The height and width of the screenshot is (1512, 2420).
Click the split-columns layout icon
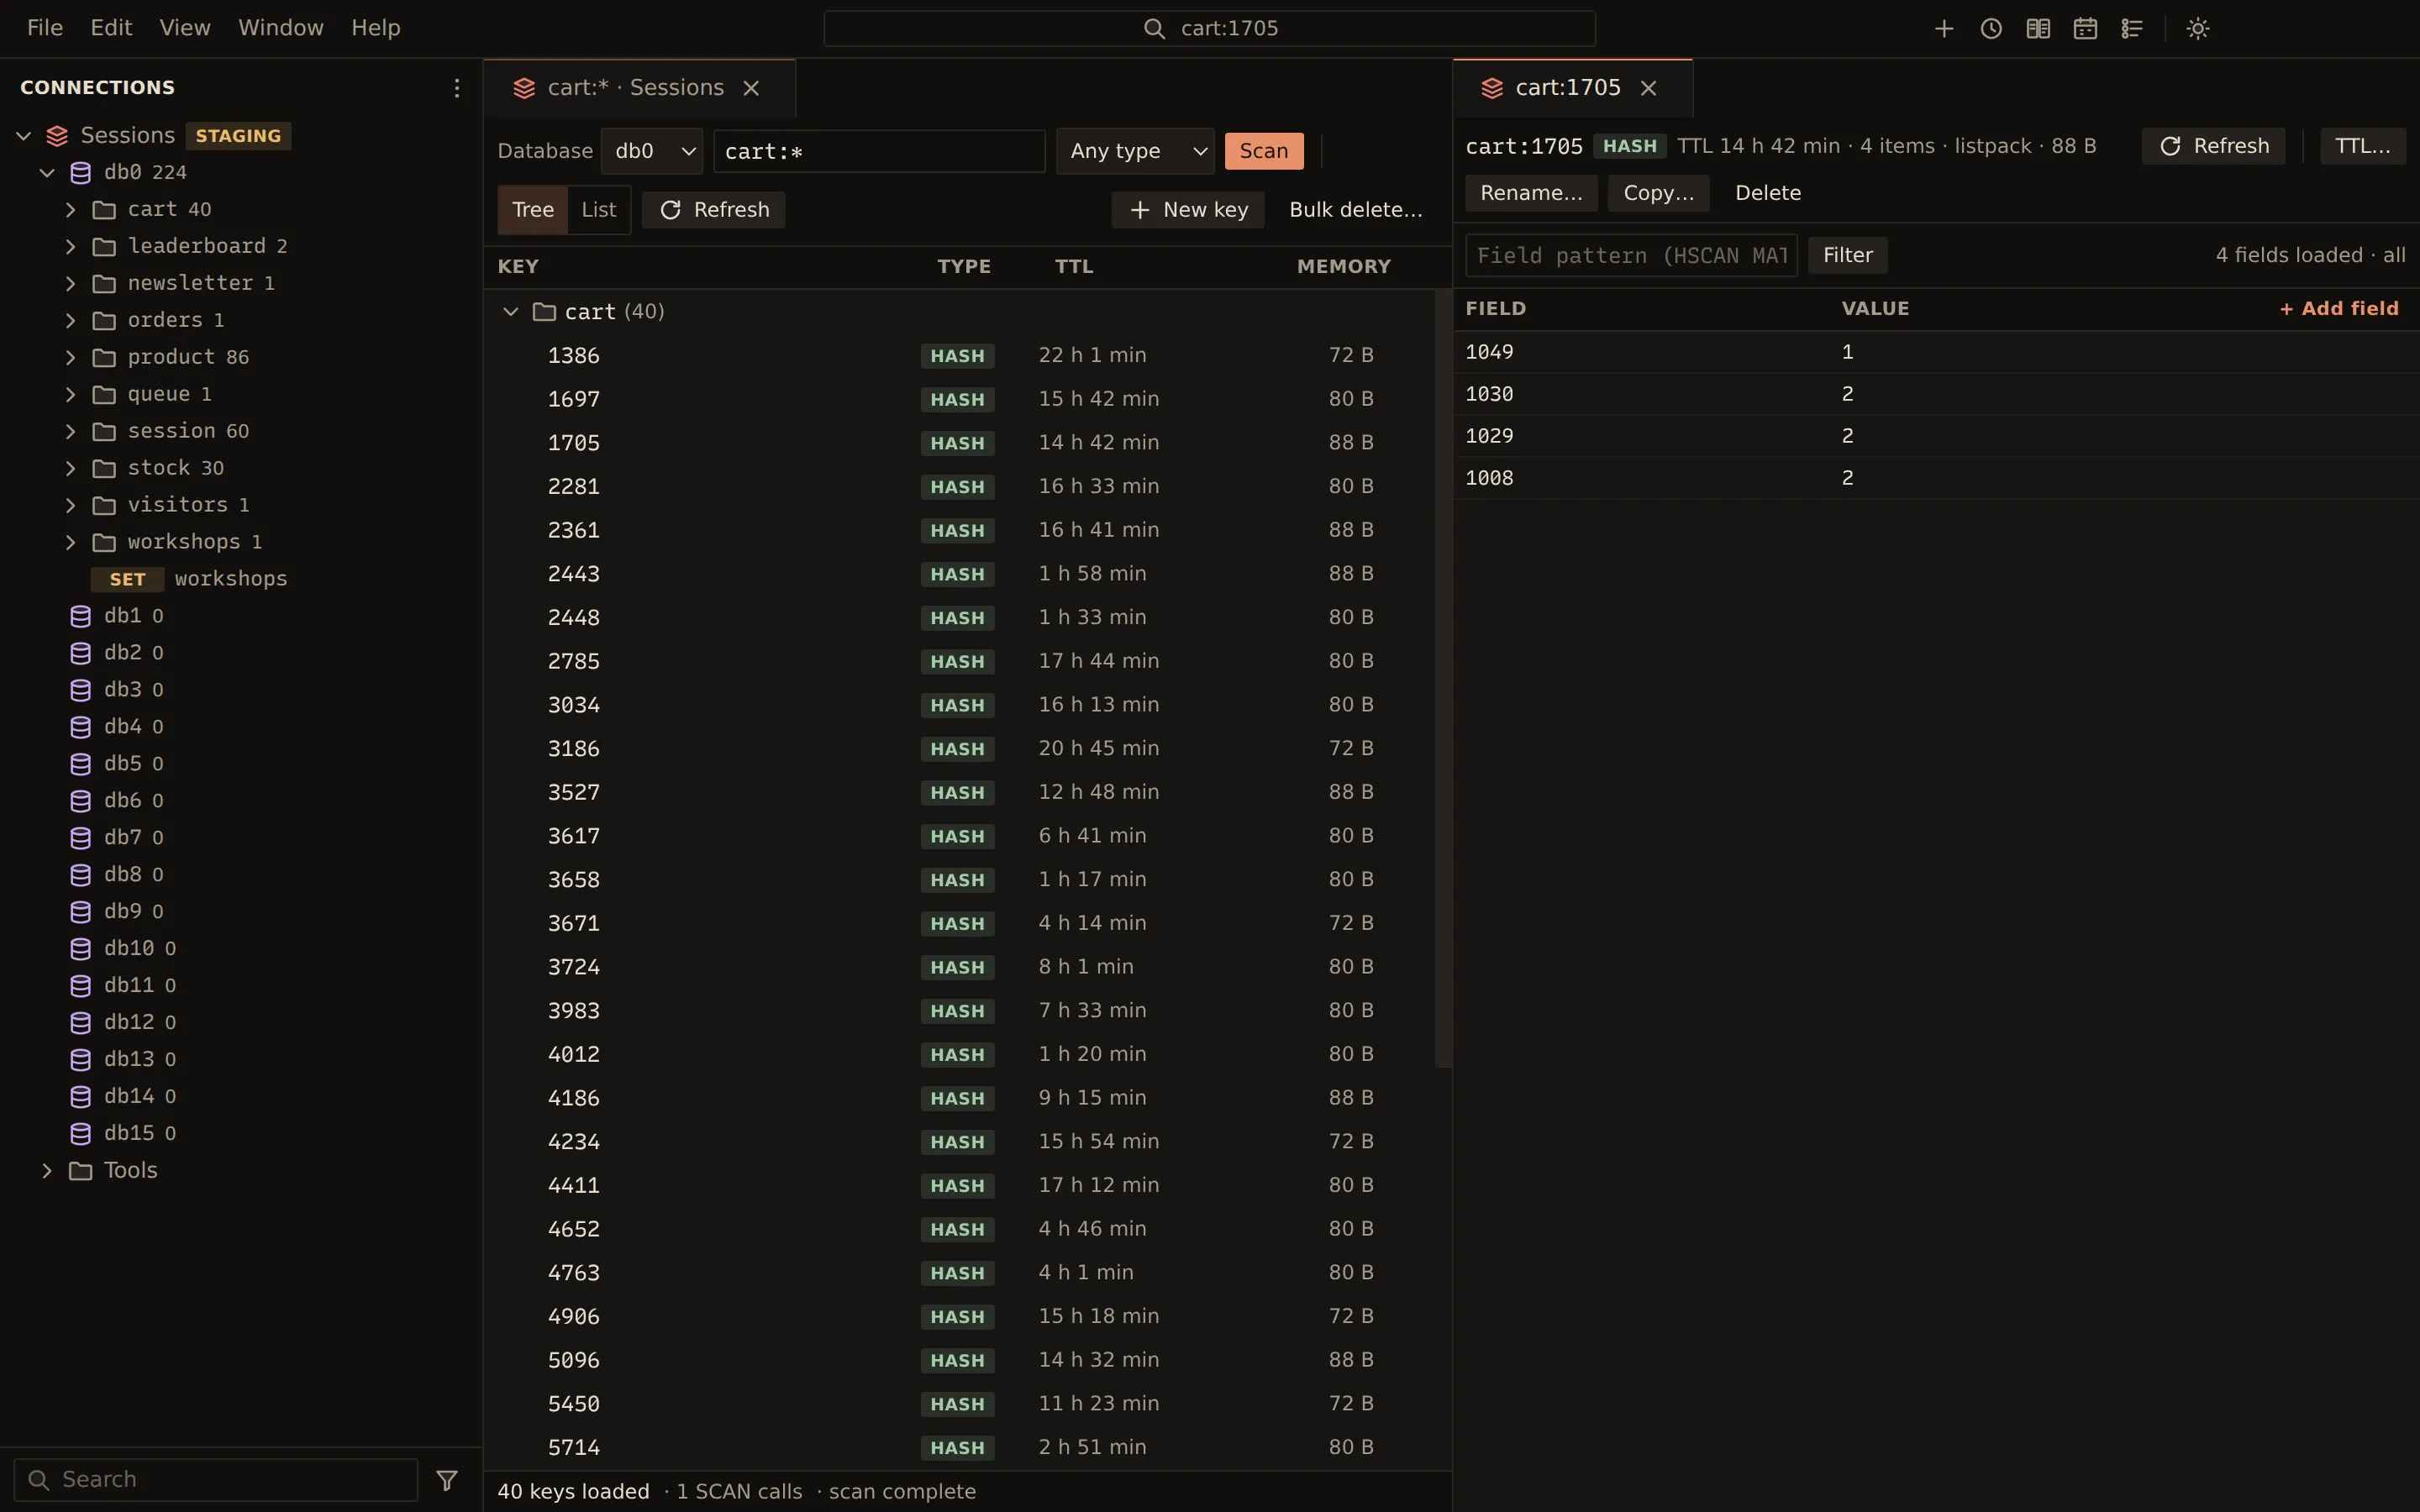(2037, 28)
